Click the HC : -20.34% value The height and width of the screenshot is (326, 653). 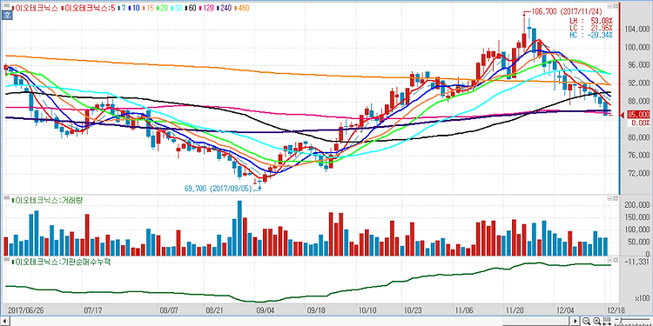[x=591, y=35]
